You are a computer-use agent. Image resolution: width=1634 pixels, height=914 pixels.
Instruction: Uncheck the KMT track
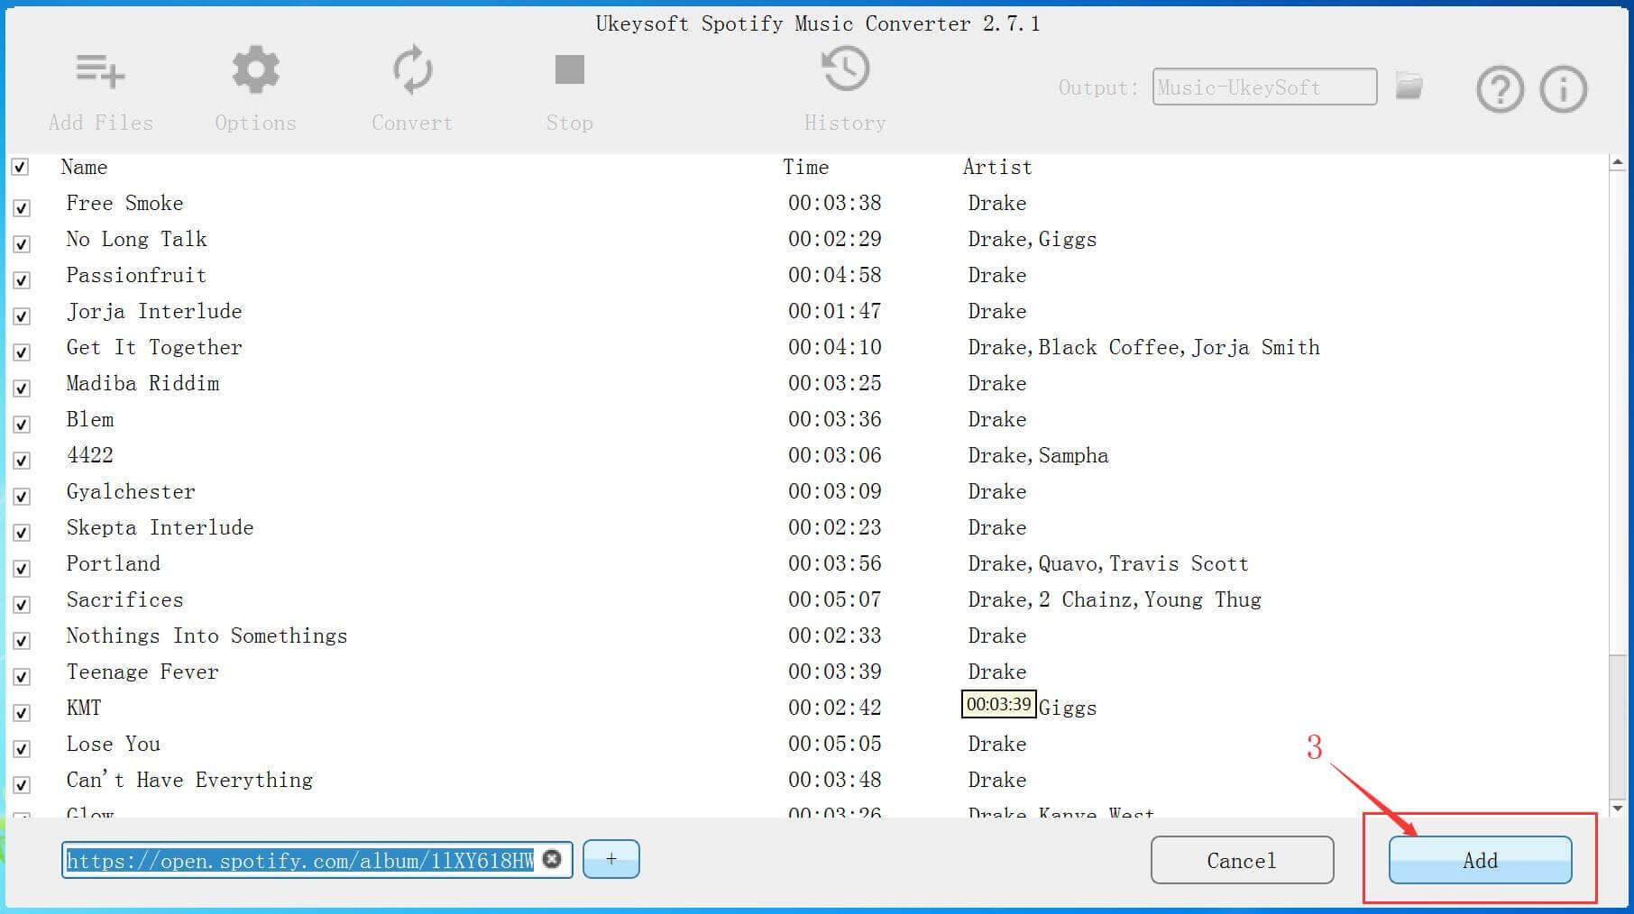tap(22, 712)
